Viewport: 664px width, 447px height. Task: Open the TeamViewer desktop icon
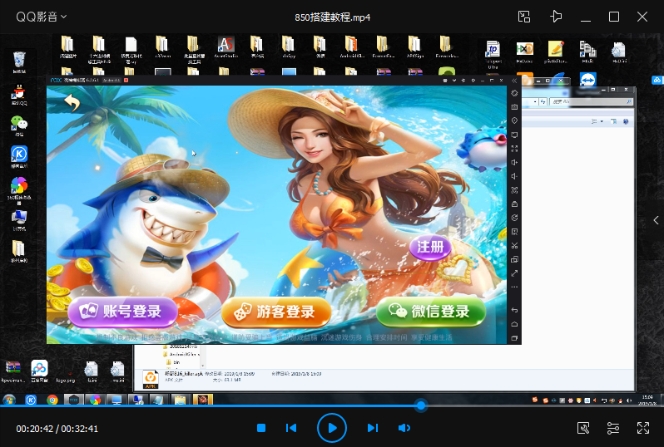pos(587,80)
